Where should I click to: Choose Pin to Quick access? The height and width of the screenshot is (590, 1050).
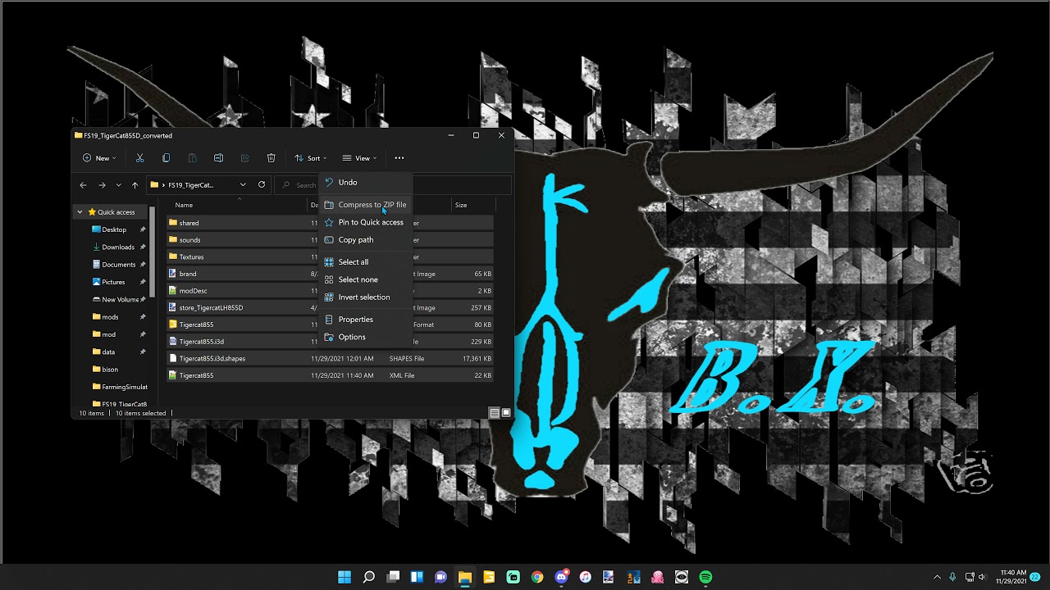(x=364, y=222)
